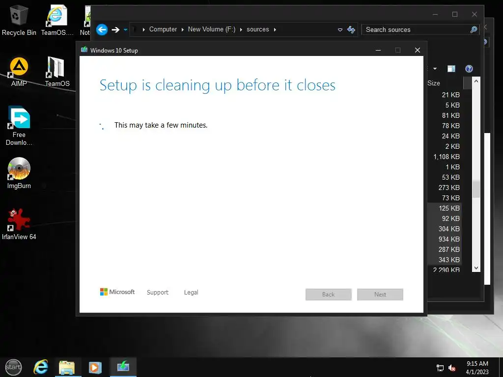Click the scrollbar down arrow in Explorer

(476, 268)
